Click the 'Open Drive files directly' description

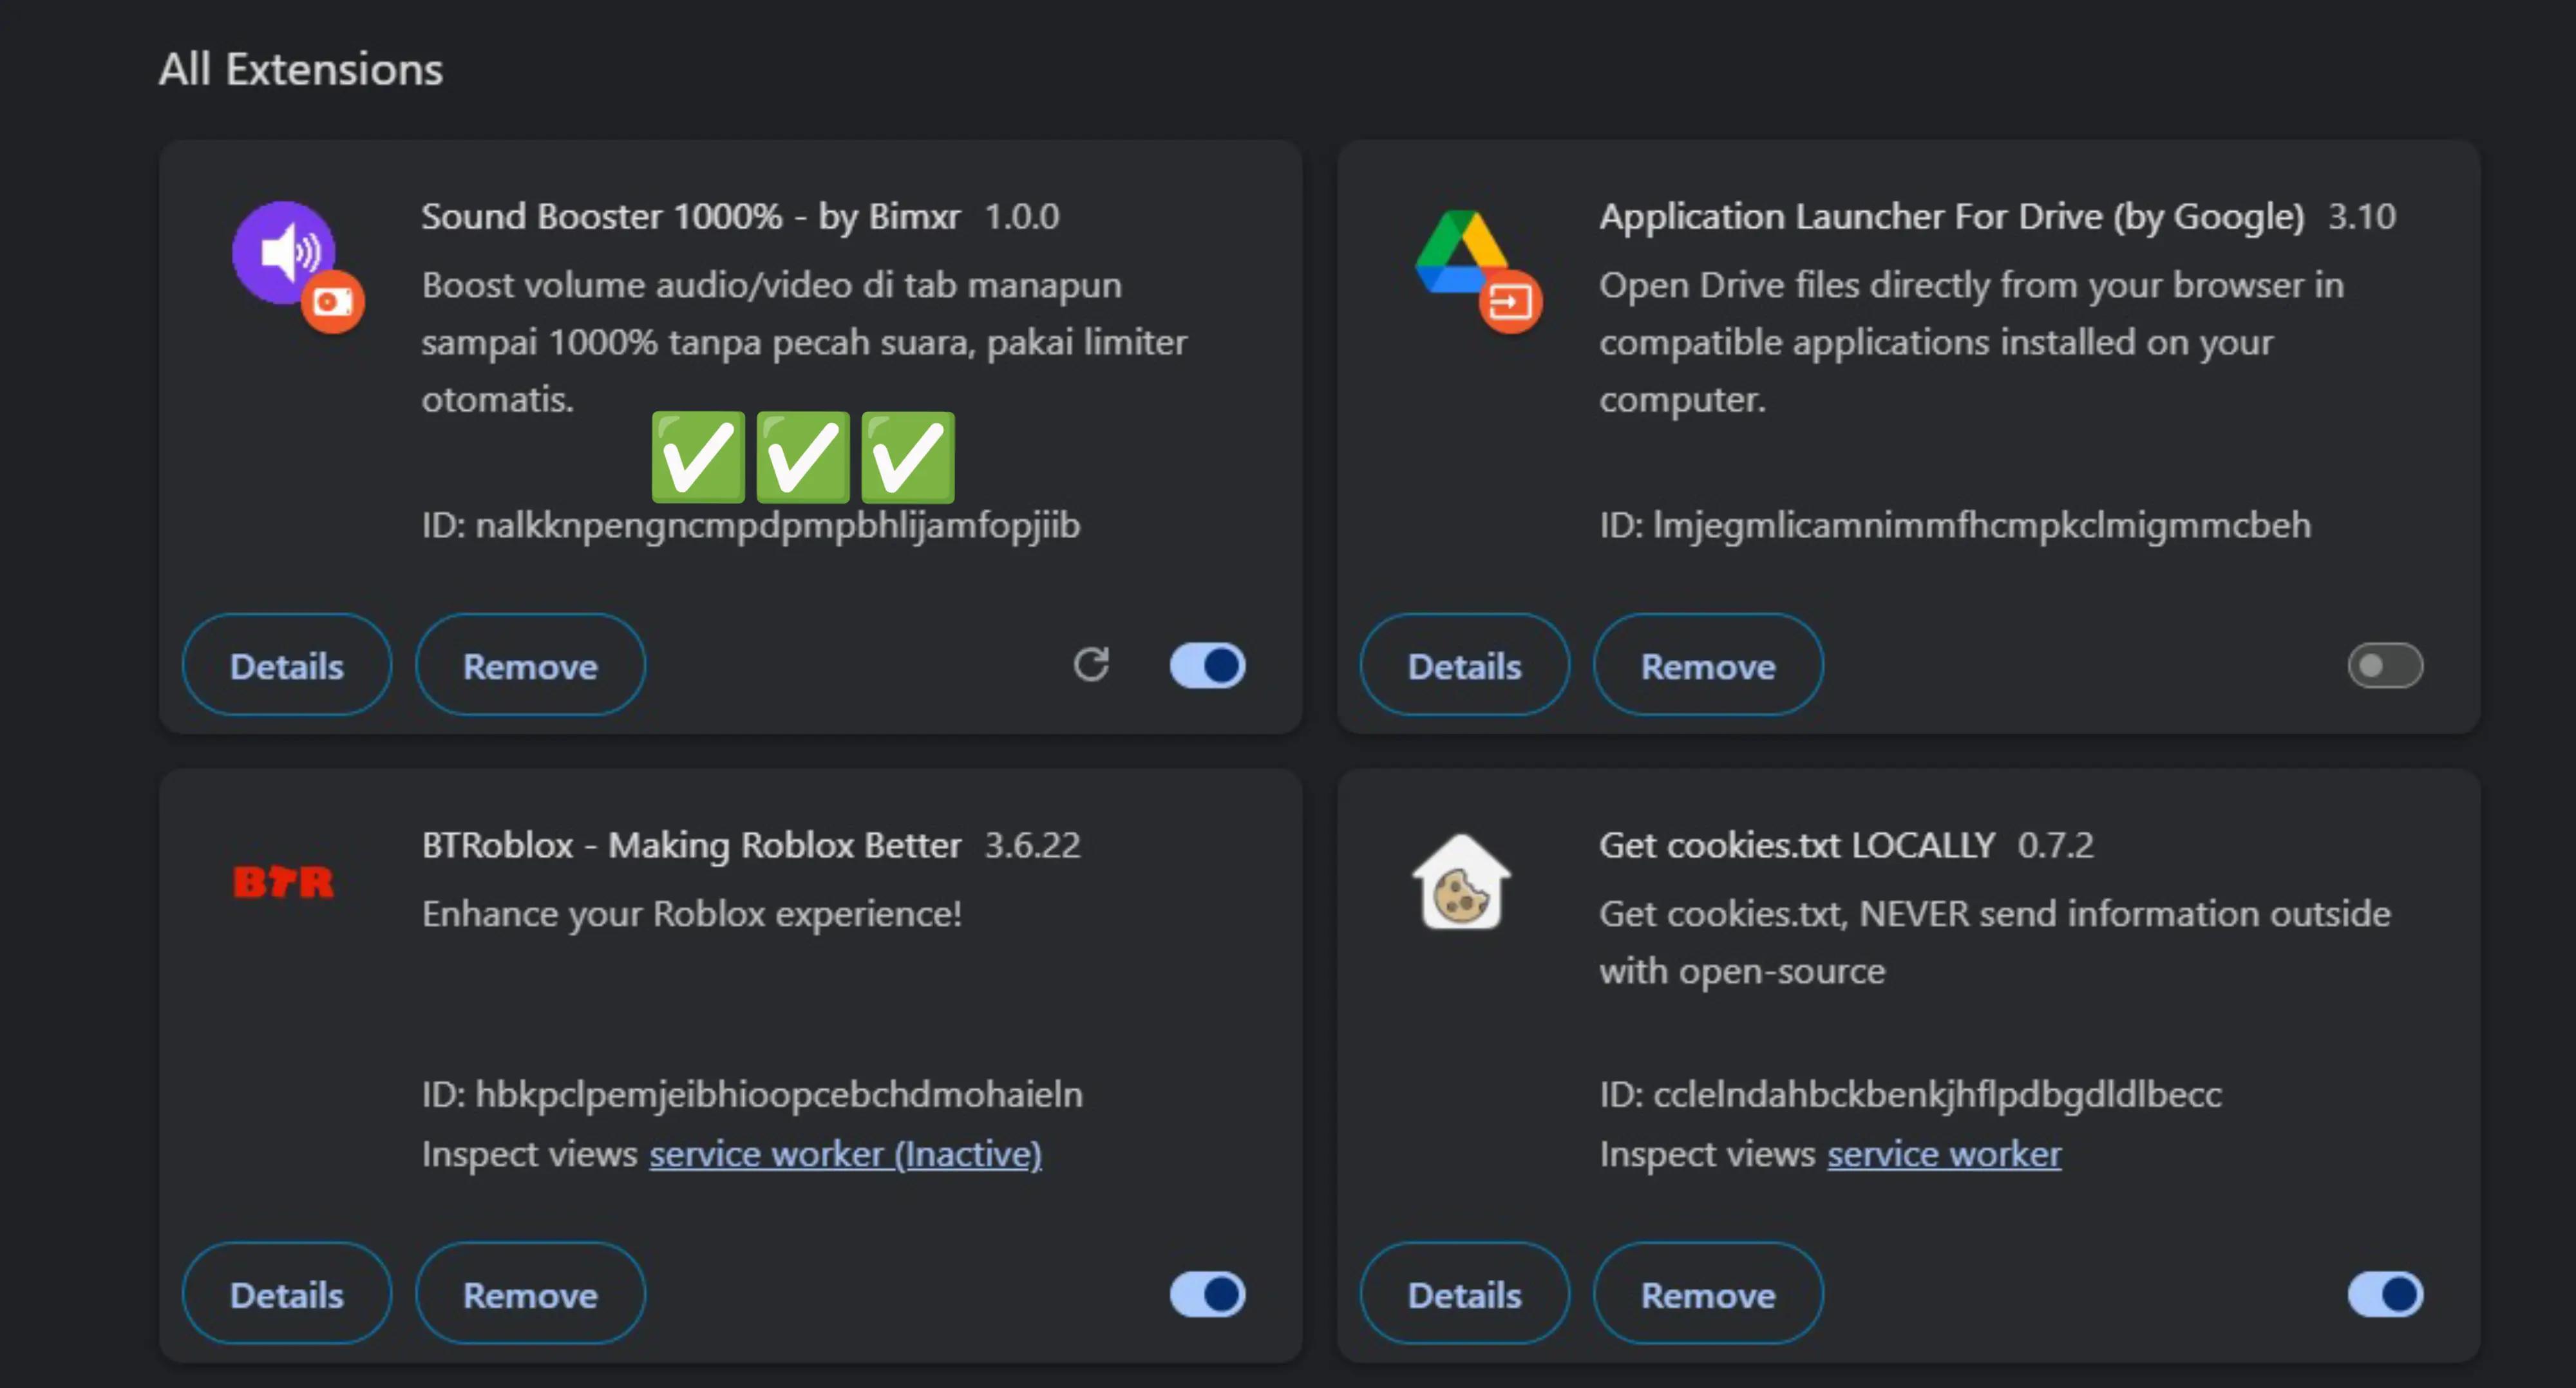[1971, 342]
